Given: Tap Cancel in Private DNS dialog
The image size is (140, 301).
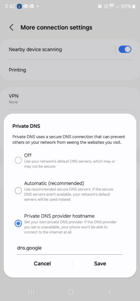Looking at the screenshot, I should pyautogui.click(x=42, y=263).
